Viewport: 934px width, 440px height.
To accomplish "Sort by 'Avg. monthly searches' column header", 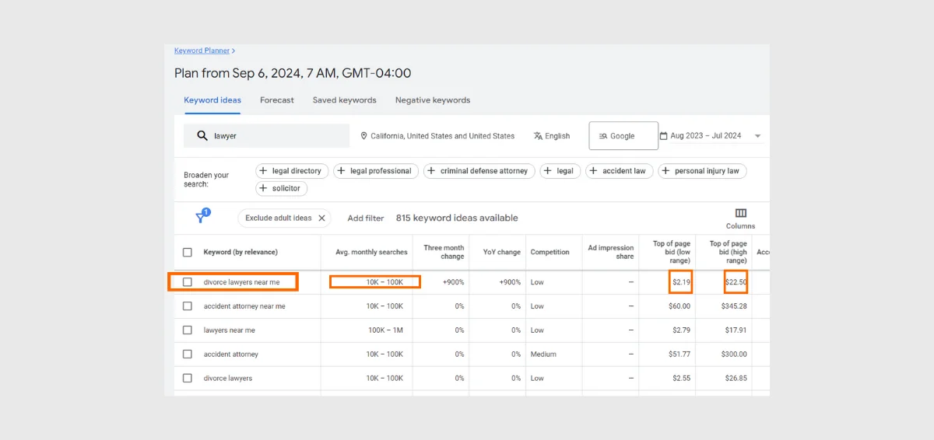I will (371, 253).
